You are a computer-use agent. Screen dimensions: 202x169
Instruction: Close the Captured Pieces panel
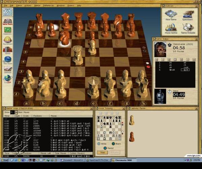[197, 108]
